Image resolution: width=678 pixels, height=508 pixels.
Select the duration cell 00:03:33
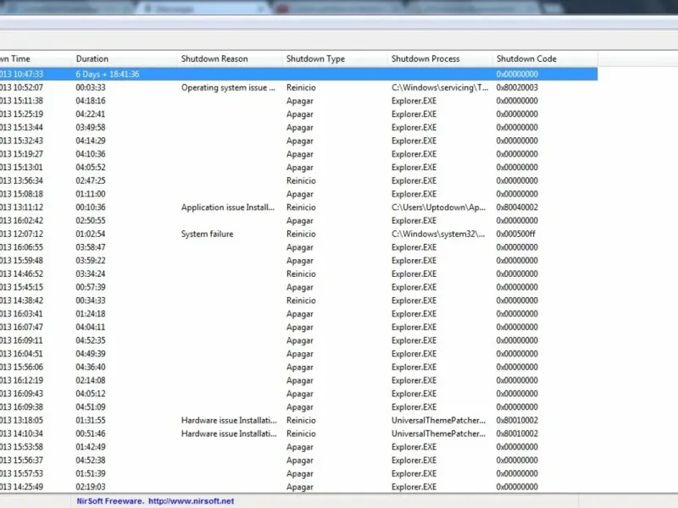pyautogui.click(x=91, y=88)
